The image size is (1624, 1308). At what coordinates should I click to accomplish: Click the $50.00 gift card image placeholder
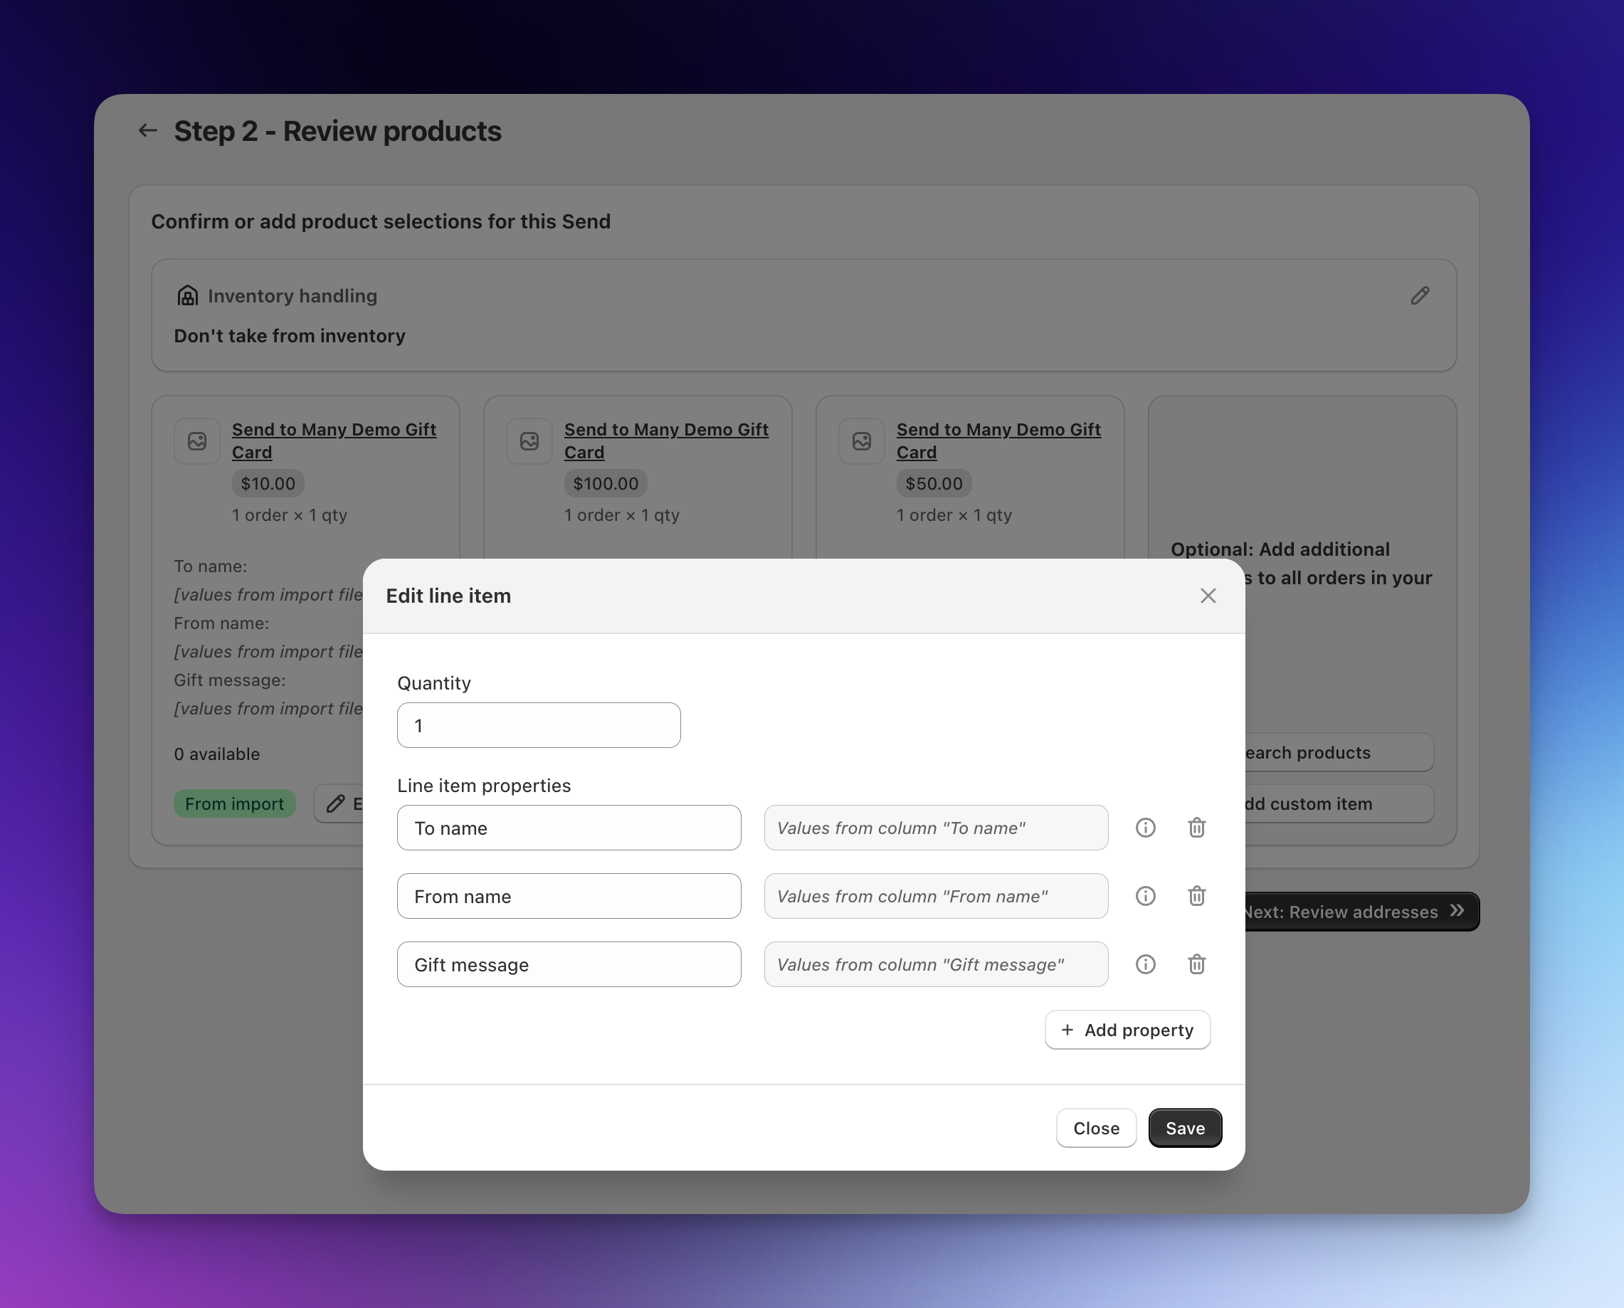tap(862, 441)
